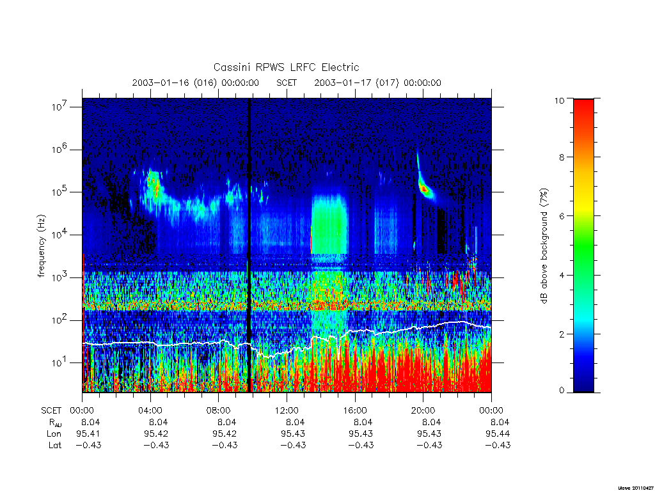Click the plot title 'Cassini RPWS LRFC Electric'
This screenshot has height=491, width=655.
(286, 67)
